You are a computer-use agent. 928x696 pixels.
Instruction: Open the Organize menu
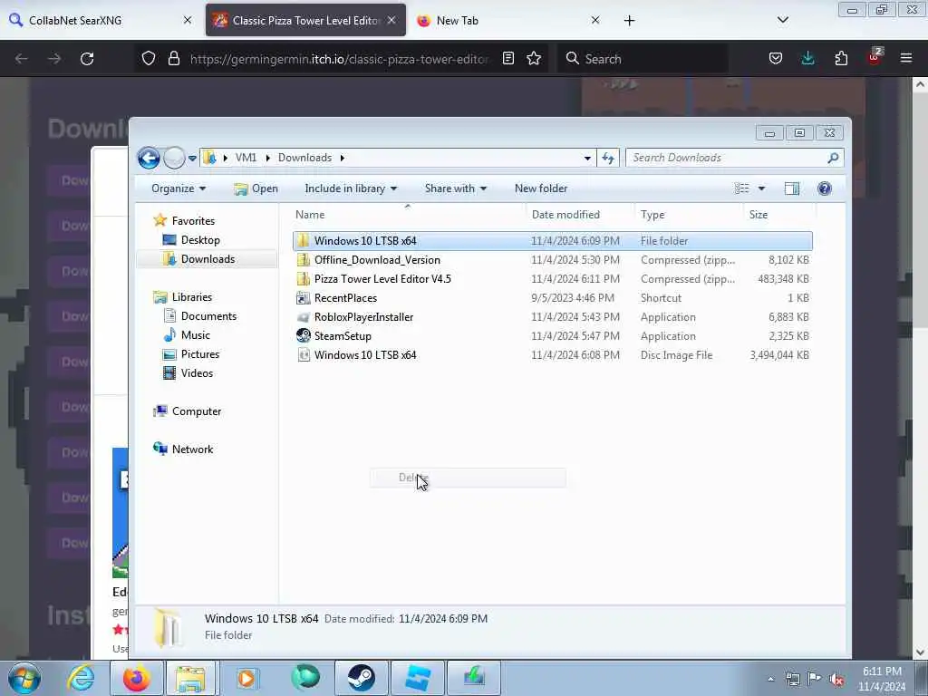click(x=179, y=188)
